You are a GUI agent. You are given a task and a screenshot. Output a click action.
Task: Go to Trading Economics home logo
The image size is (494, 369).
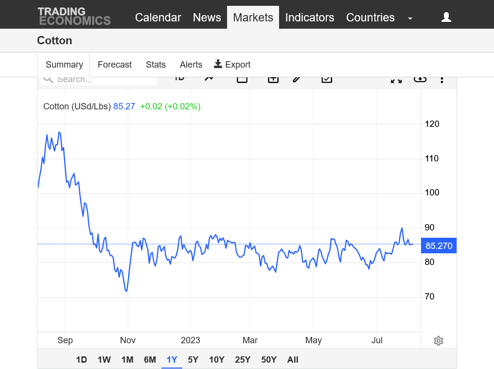(x=74, y=17)
